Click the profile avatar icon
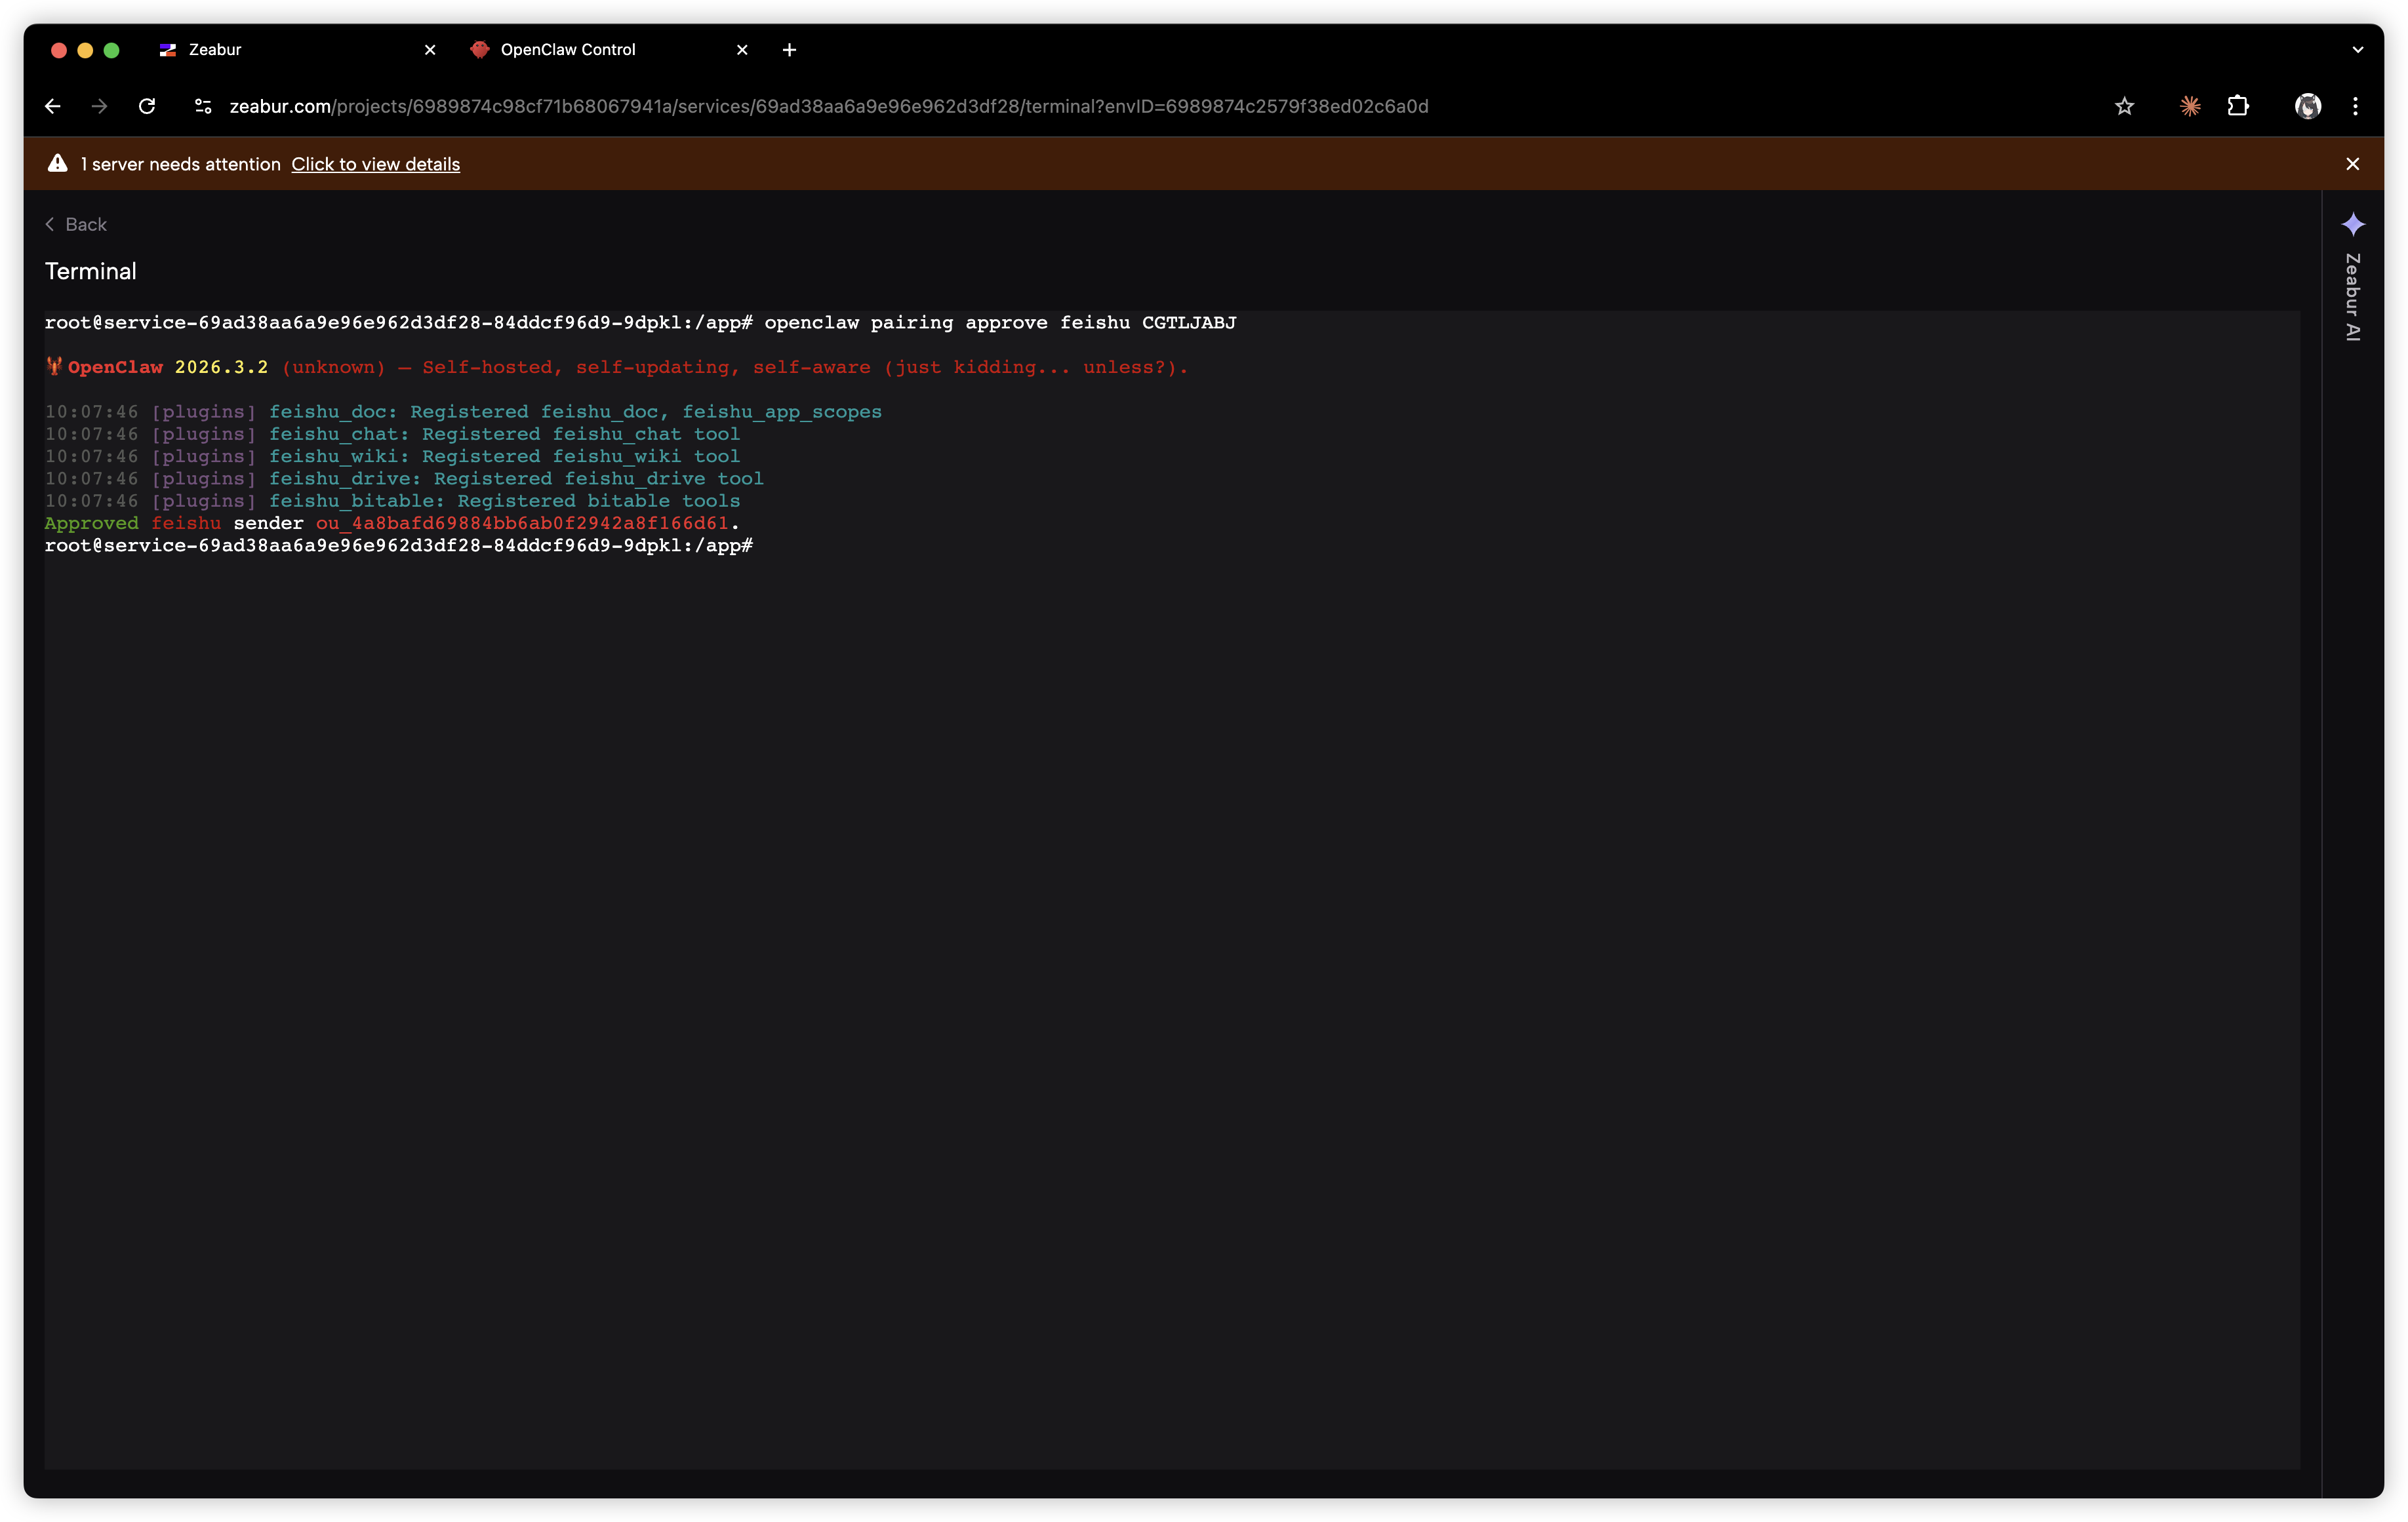The image size is (2408, 1522). [x=2307, y=106]
